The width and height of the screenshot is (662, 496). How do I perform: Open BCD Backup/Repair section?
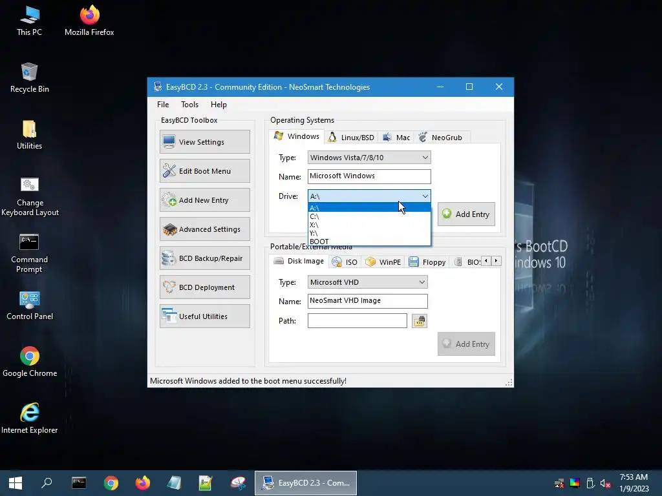(x=205, y=258)
